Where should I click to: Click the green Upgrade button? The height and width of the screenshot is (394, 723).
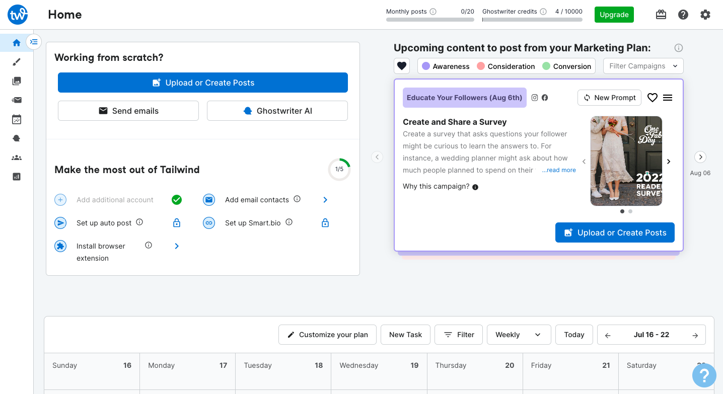[x=614, y=15]
